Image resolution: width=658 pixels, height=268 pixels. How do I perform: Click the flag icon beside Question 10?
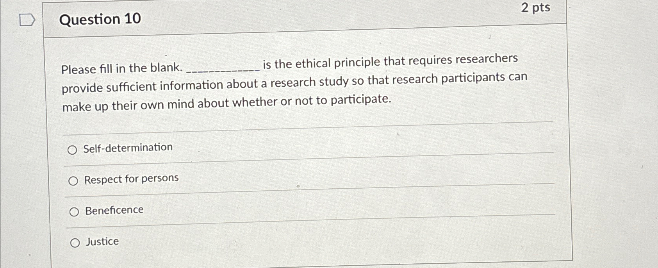tap(27, 20)
